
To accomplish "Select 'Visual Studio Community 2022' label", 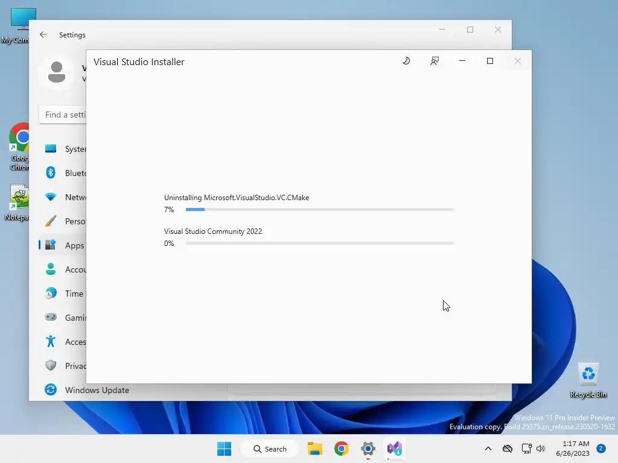I will click(x=213, y=231).
